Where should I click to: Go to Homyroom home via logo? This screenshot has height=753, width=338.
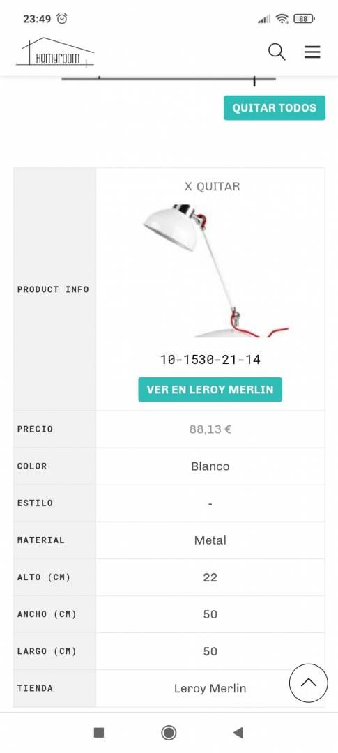(55, 52)
